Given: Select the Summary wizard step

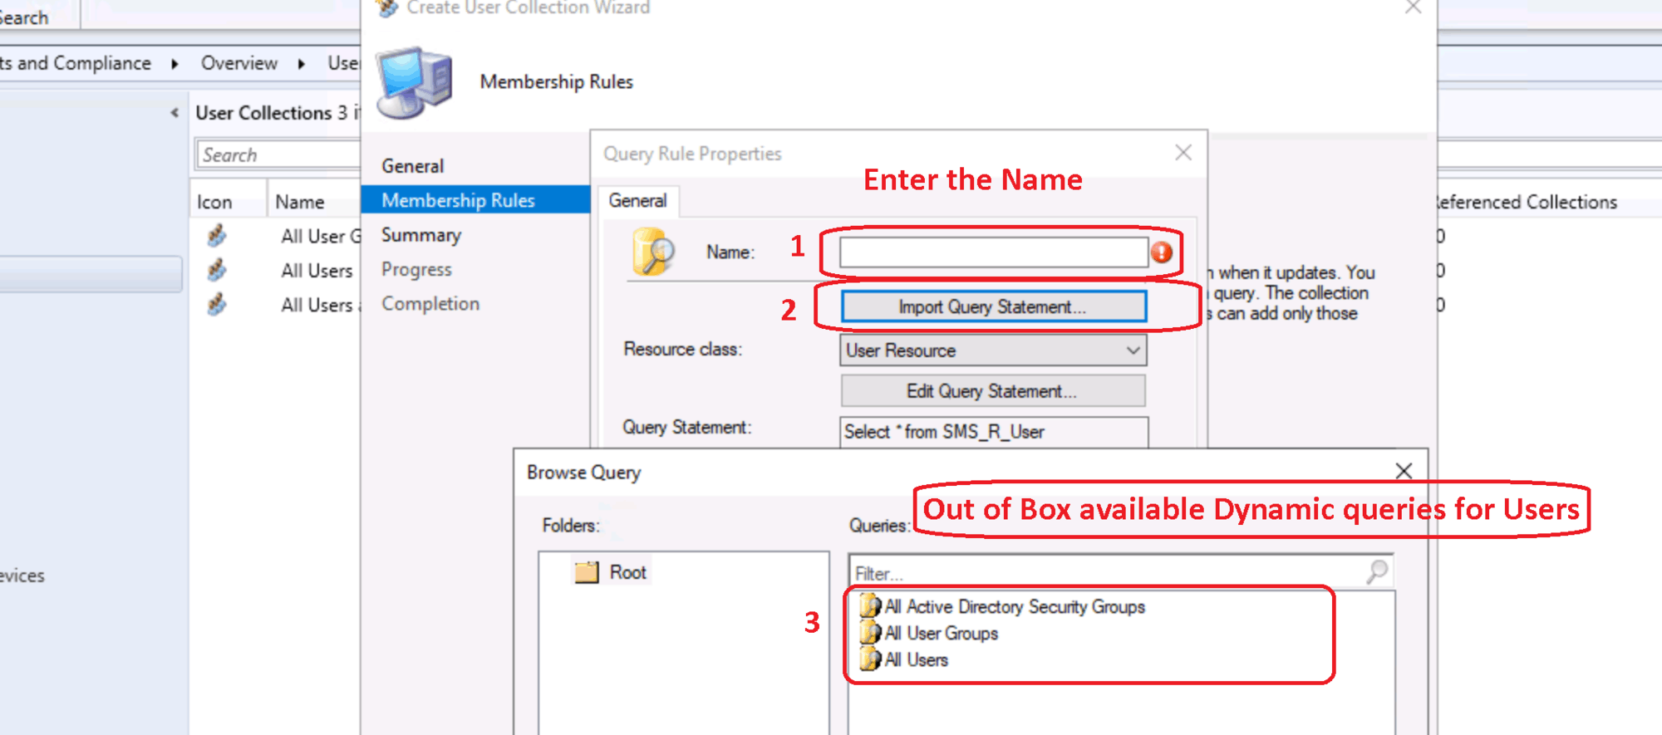Looking at the screenshot, I should coord(421,235).
